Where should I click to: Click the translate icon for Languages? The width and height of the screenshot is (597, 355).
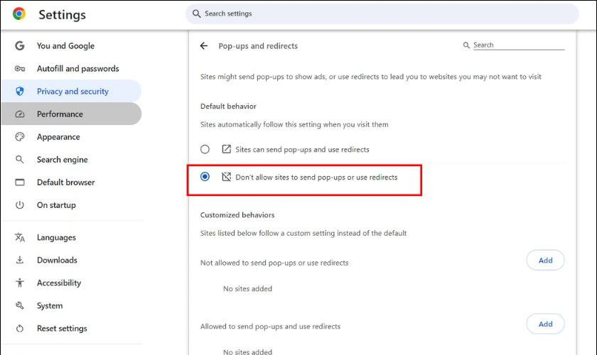click(20, 237)
